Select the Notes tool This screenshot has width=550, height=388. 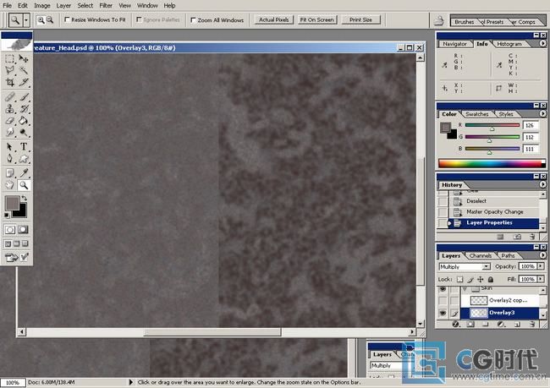[x=9, y=172]
